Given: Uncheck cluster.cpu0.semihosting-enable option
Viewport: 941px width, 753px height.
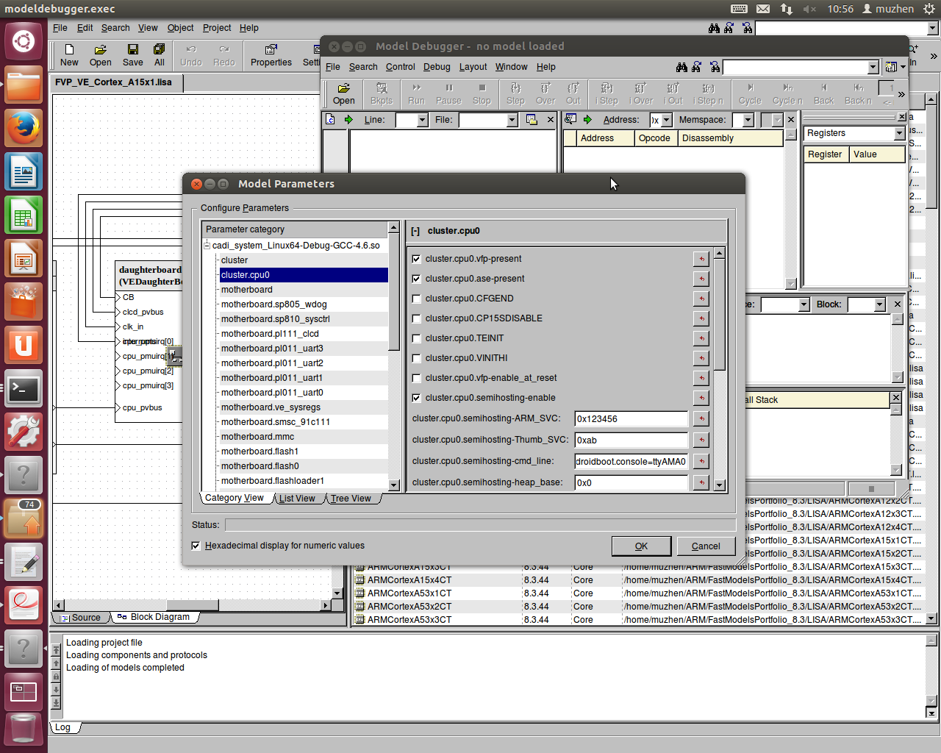Looking at the screenshot, I should 417,398.
